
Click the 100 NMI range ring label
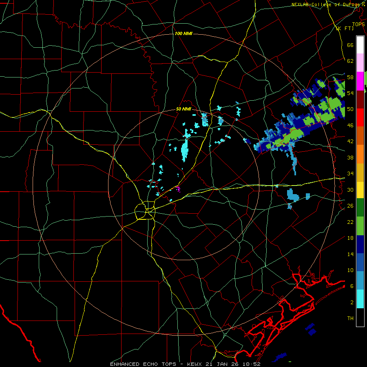coord(183,33)
